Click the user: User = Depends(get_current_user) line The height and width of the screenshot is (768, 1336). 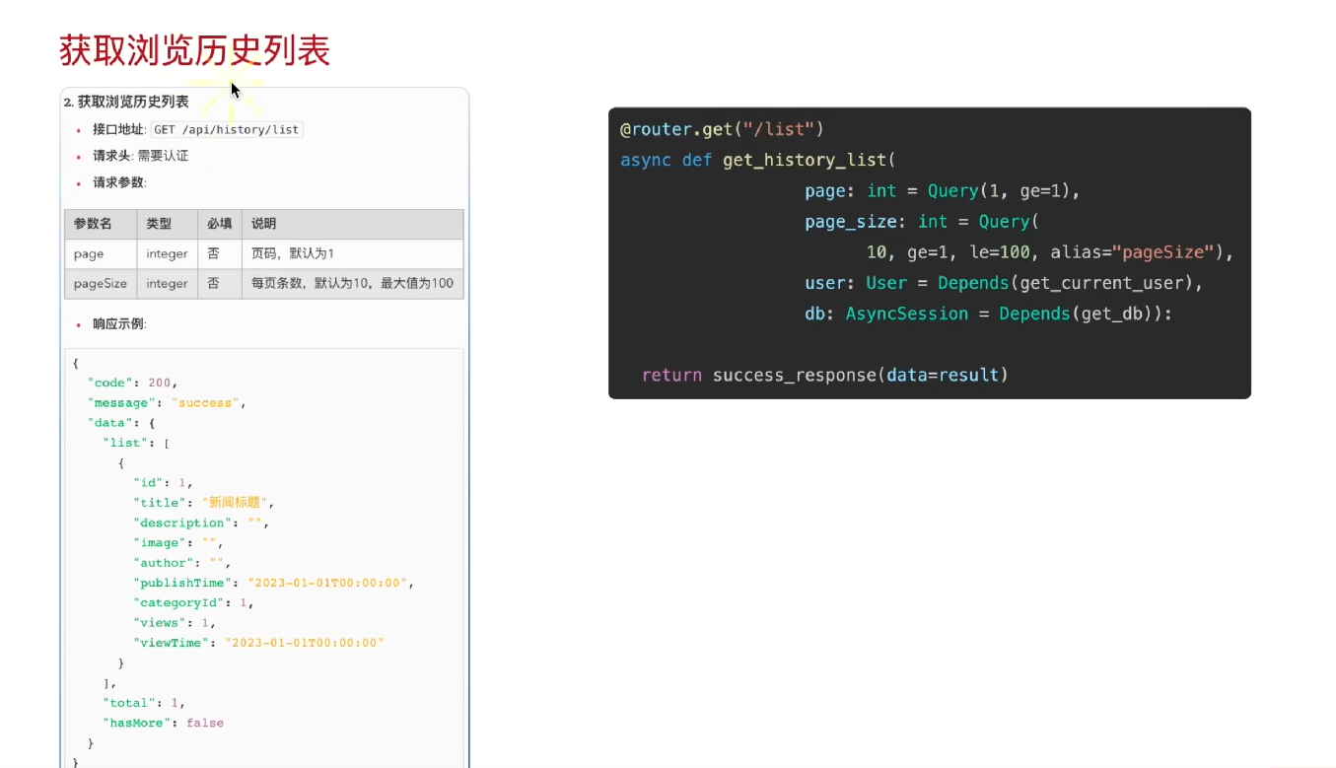click(1005, 283)
